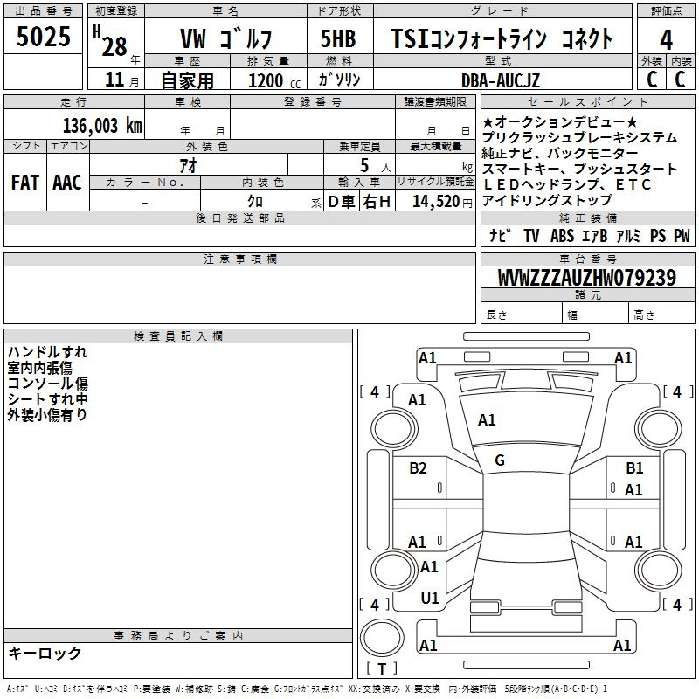Select the overall evaluation score 4
The width and height of the screenshot is (699, 699).
(x=666, y=39)
